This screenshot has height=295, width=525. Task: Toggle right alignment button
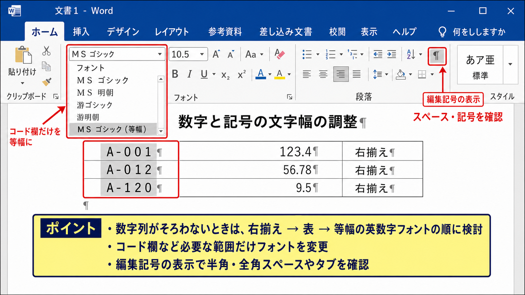(x=341, y=74)
